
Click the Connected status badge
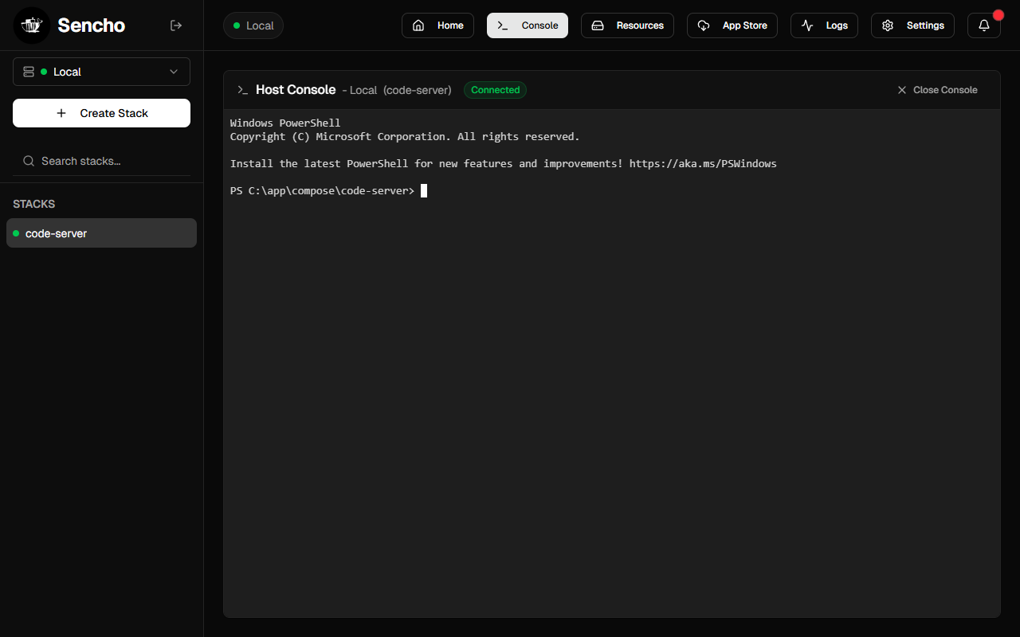(x=495, y=90)
